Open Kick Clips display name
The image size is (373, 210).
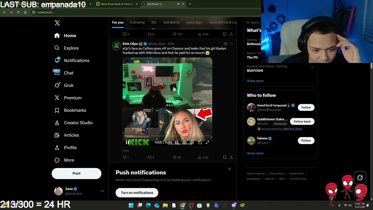tap(130, 44)
